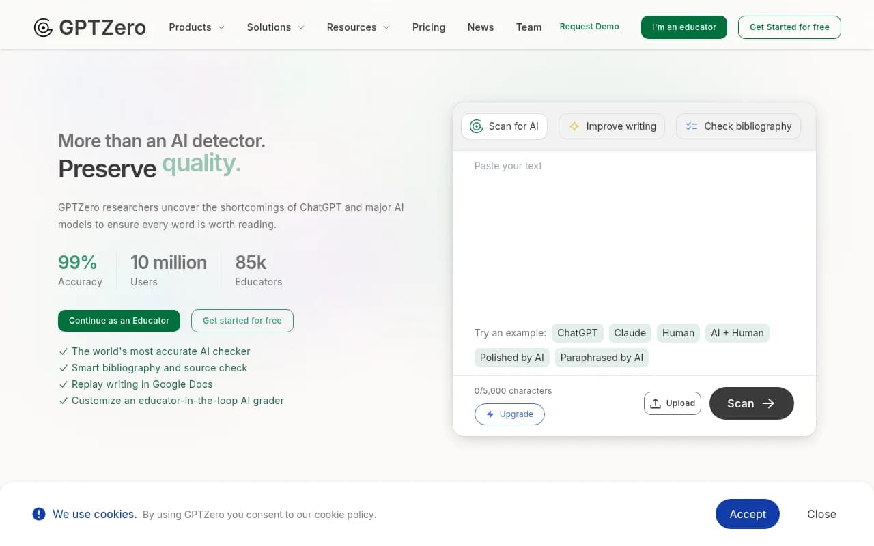Image resolution: width=874 pixels, height=546 pixels.
Task: Click the GPTZero logo icon
Action: click(43, 27)
